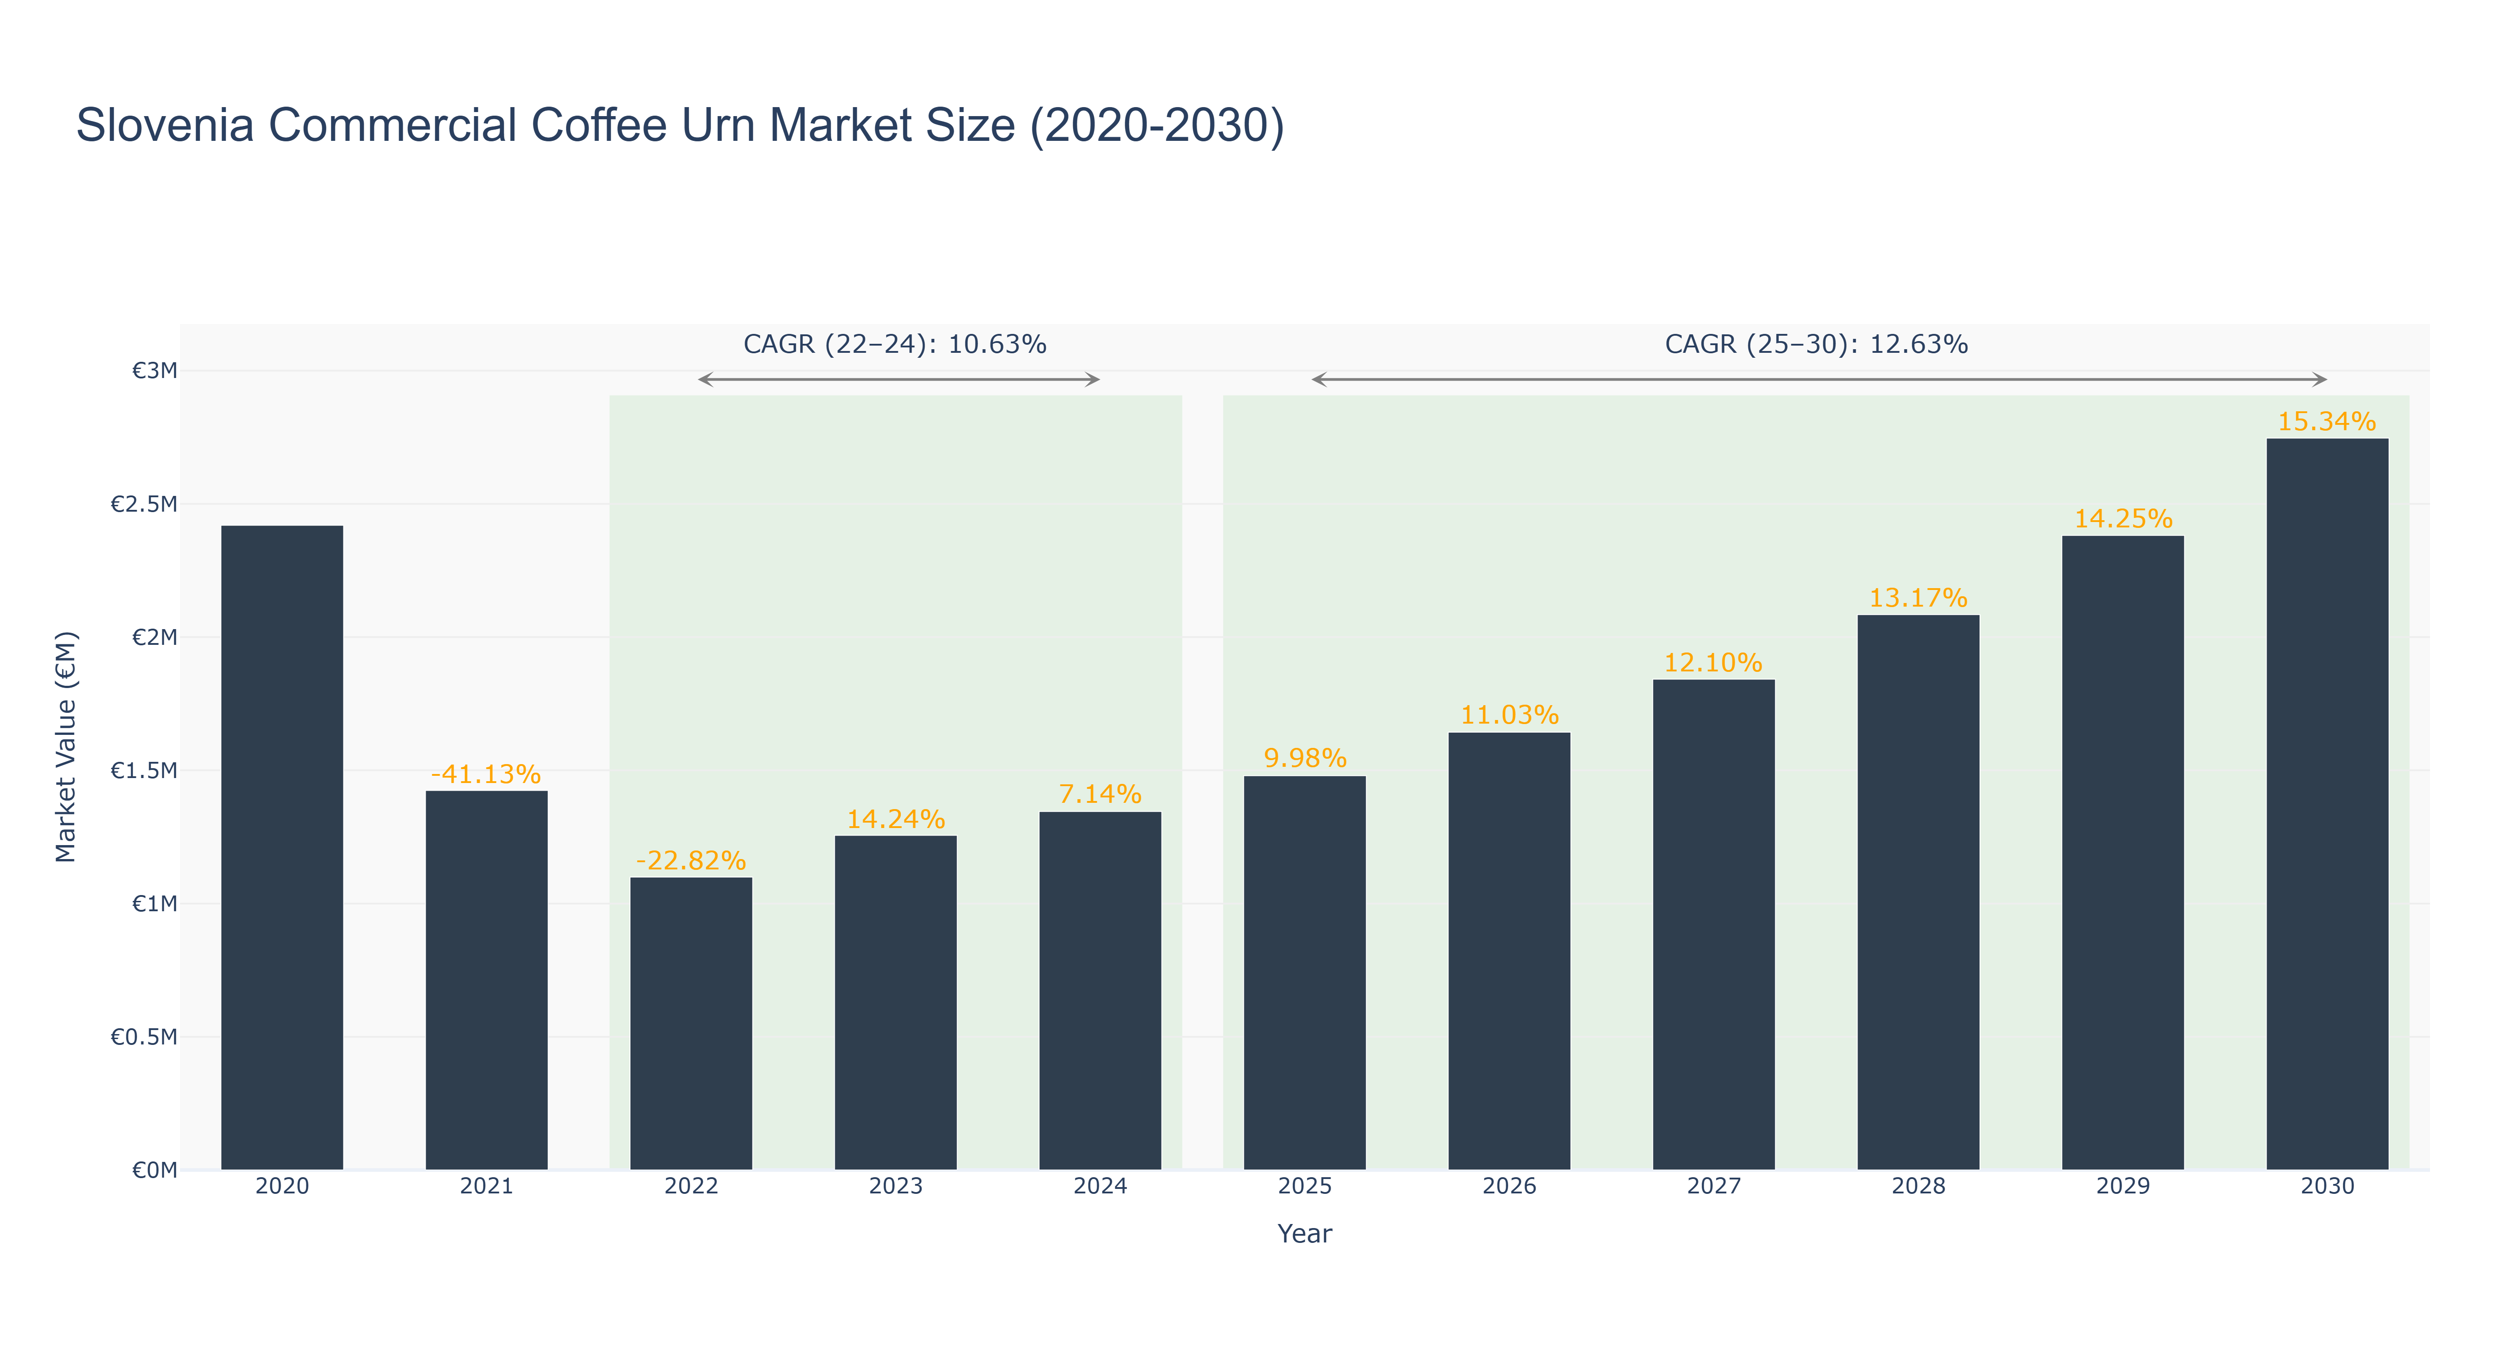Click the 2021 x-axis label
The height and width of the screenshot is (1350, 2520).
click(x=486, y=1186)
